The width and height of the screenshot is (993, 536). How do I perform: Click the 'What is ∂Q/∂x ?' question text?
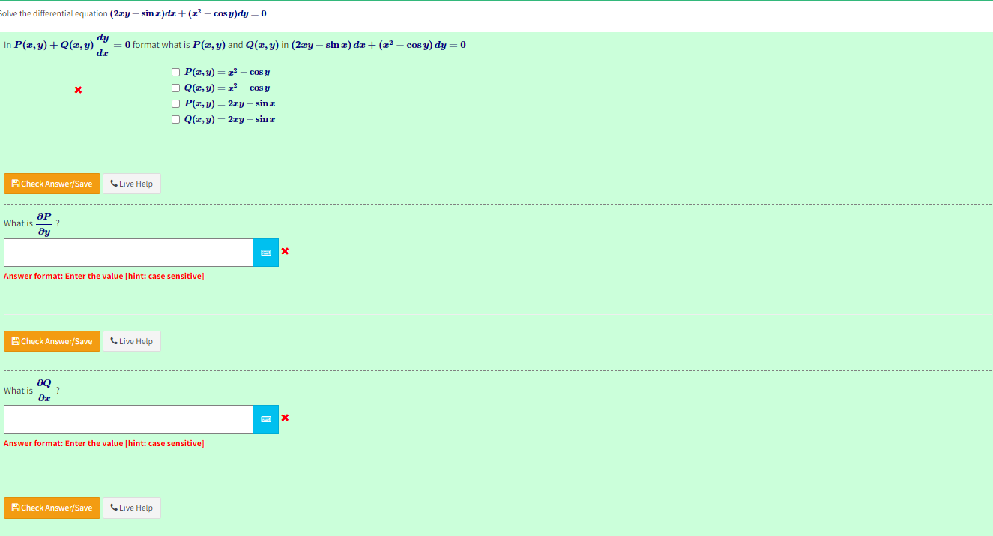click(x=31, y=390)
